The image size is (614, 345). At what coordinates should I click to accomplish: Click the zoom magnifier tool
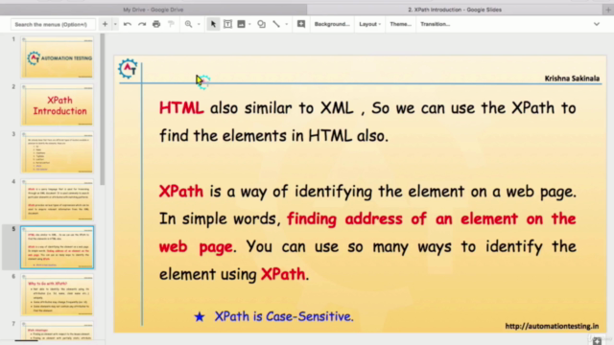pyautogui.click(x=188, y=24)
